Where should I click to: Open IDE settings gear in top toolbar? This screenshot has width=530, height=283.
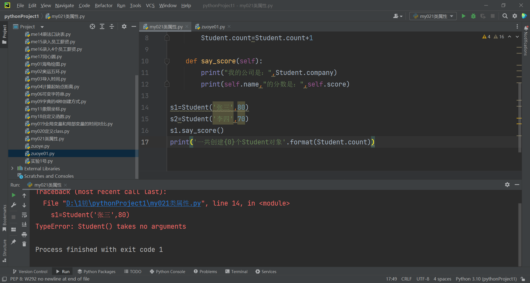tap(515, 16)
